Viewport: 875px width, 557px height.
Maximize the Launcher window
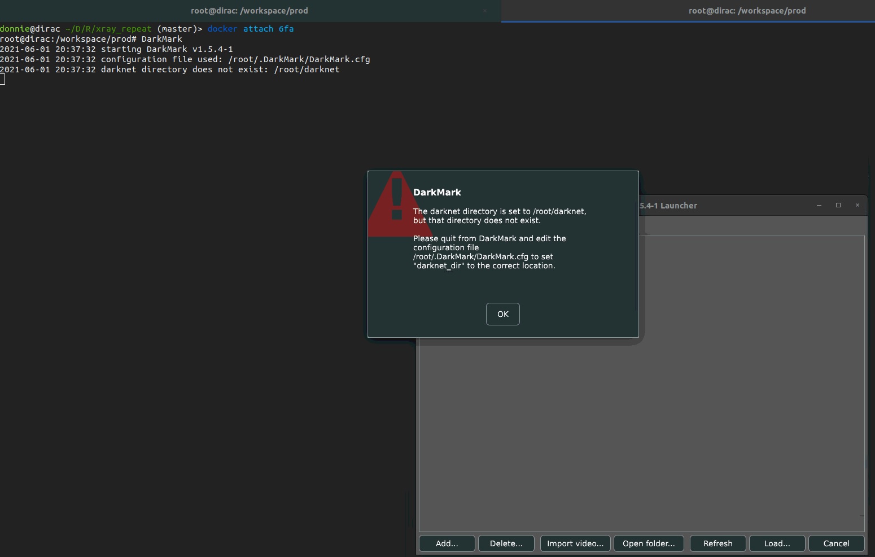[x=838, y=205]
